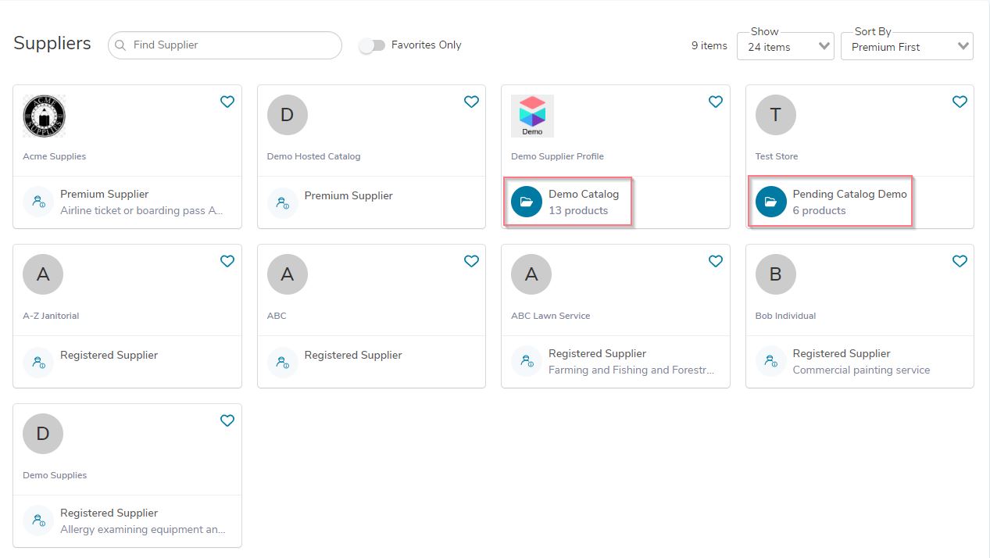Click the A avatar above the ABC name
The height and width of the screenshot is (558, 990).
pyautogui.click(x=287, y=274)
